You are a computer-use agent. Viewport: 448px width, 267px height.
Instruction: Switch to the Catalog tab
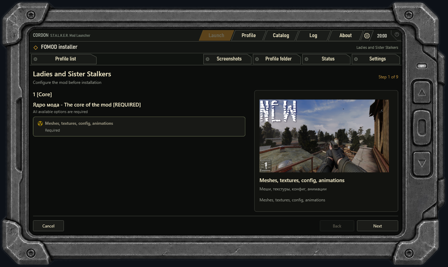point(281,35)
